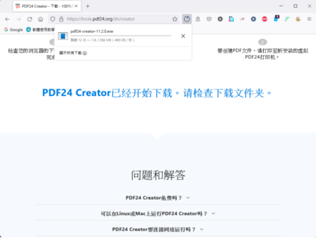
Task: Bookmark this page with the star
Action: (175, 19)
